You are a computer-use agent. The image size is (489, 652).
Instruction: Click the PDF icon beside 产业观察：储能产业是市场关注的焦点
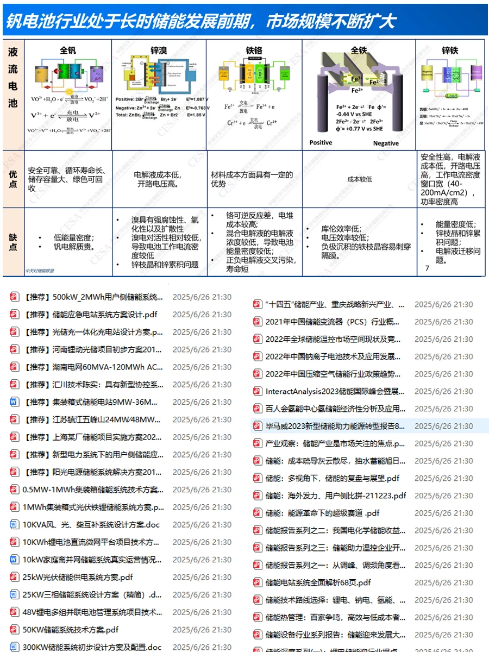(x=255, y=443)
